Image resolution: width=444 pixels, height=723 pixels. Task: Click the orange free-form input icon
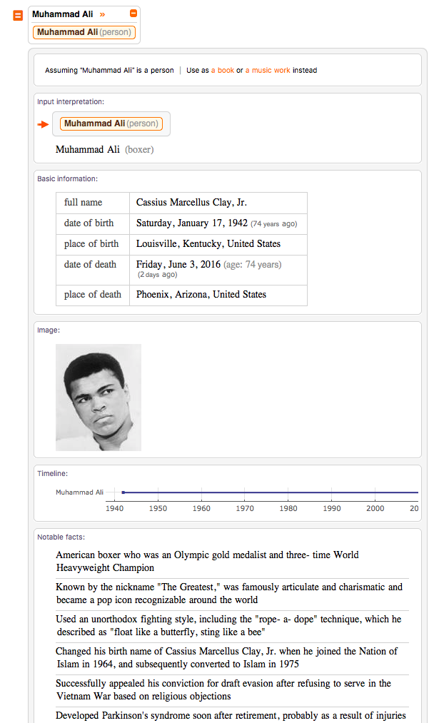(x=18, y=16)
